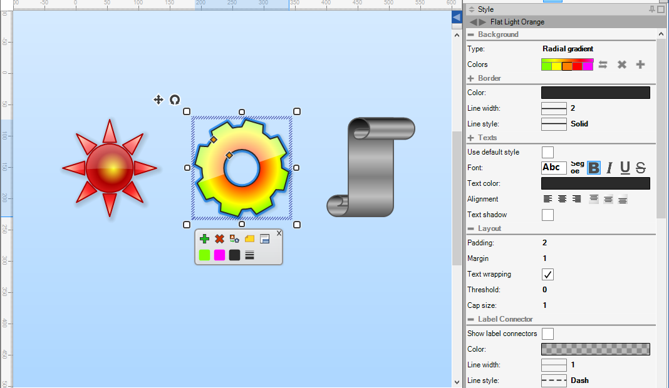Click the Style panel reorder arrows
669x388 pixels.
point(472,9)
